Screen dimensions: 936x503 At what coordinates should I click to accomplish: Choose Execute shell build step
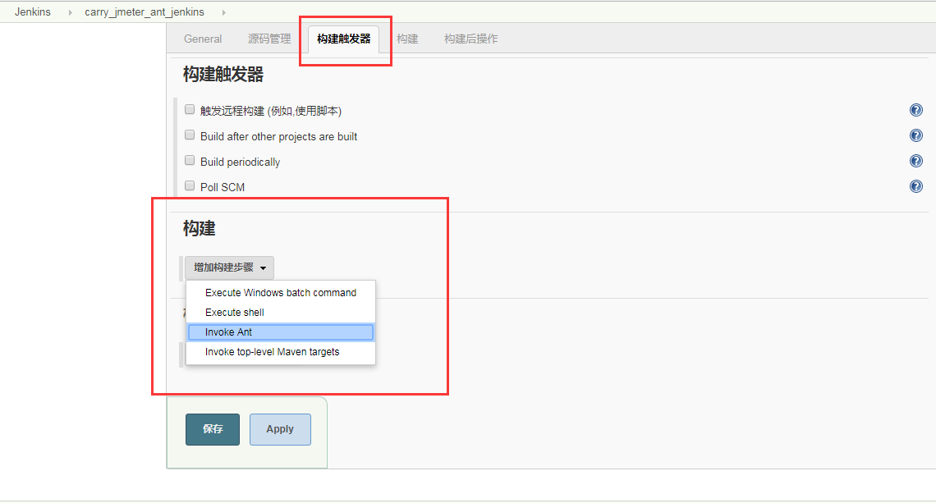tap(281, 312)
